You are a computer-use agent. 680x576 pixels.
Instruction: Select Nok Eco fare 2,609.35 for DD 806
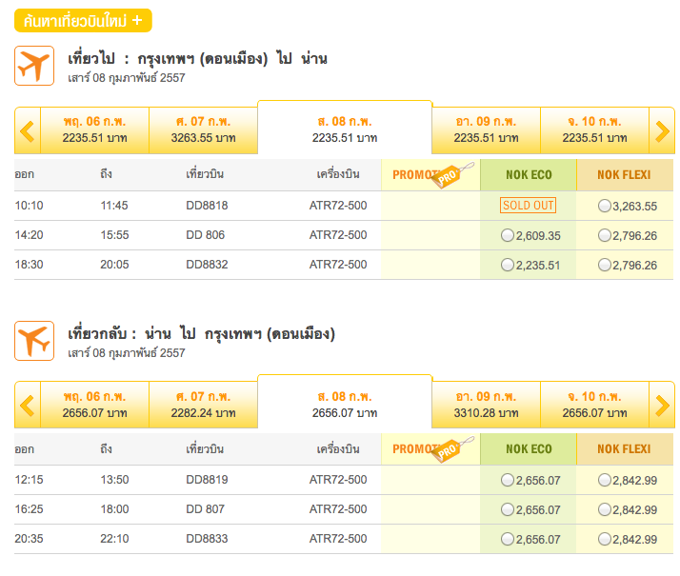point(508,235)
